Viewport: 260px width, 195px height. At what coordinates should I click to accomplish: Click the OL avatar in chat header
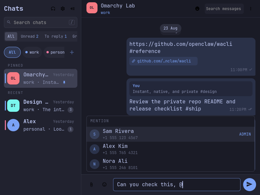92,8
